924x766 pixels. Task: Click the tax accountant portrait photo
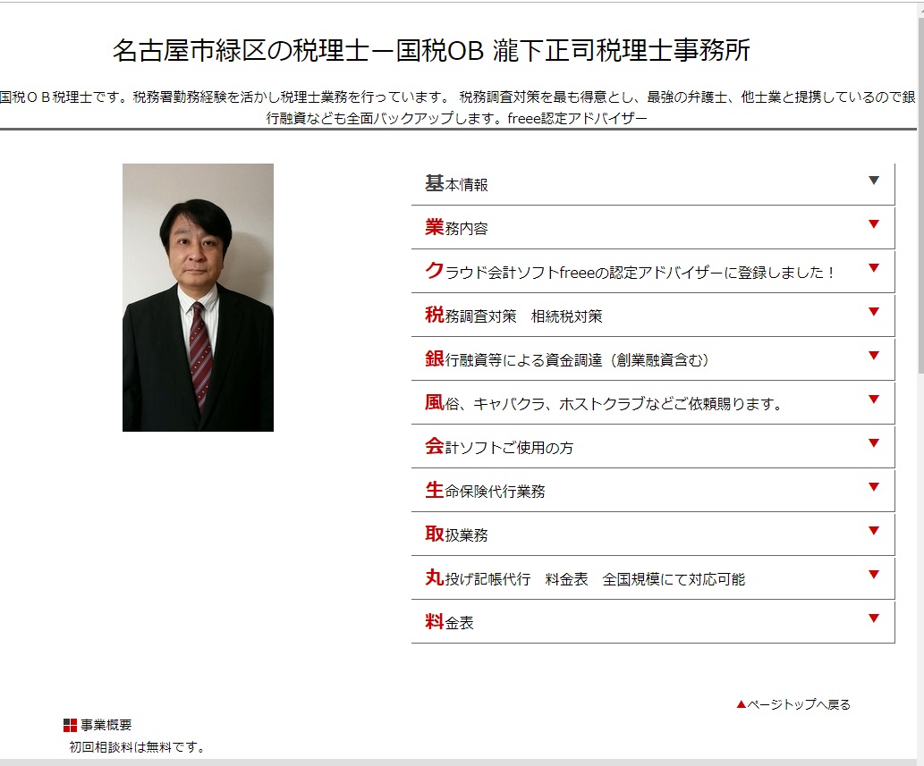[198, 298]
